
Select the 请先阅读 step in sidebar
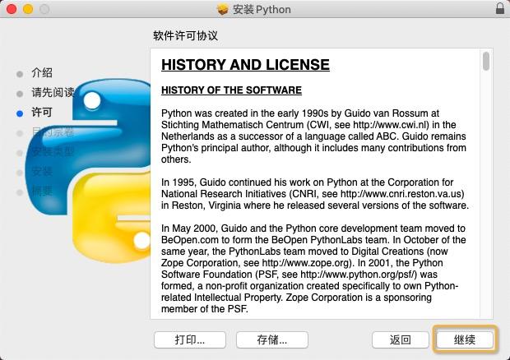tap(53, 92)
